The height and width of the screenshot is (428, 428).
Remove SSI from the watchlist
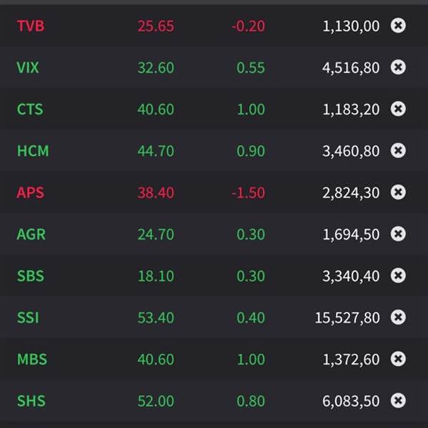click(x=398, y=317)
